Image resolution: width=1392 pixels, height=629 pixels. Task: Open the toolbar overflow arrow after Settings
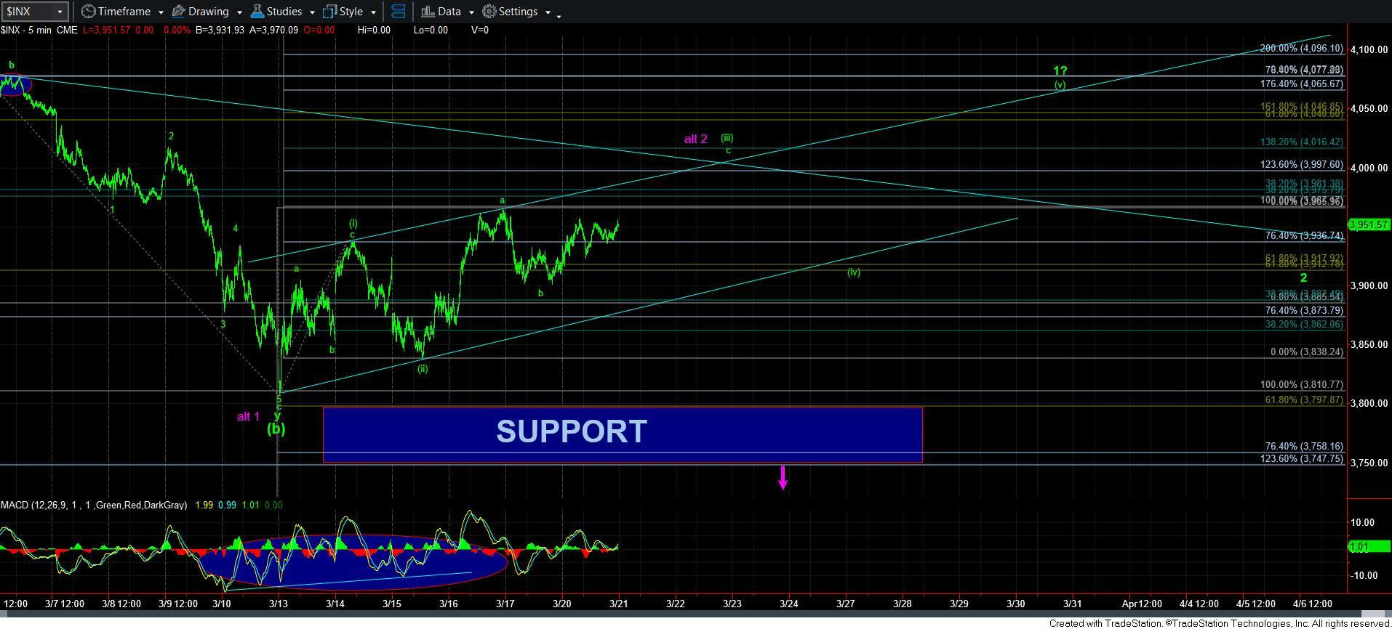pyautogui.click(x=559, y=15)
